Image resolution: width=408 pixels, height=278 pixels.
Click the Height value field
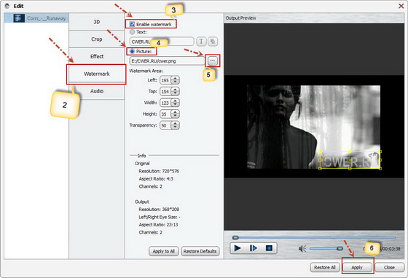pos(166,114)
